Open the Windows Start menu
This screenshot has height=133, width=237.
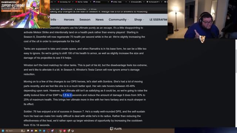coord(3,131)
